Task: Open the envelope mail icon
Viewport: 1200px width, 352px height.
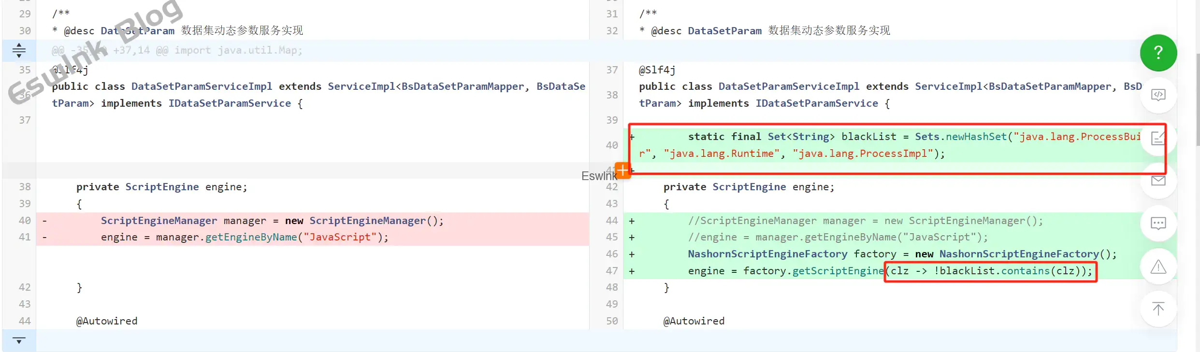Action: coord(1158,181)
